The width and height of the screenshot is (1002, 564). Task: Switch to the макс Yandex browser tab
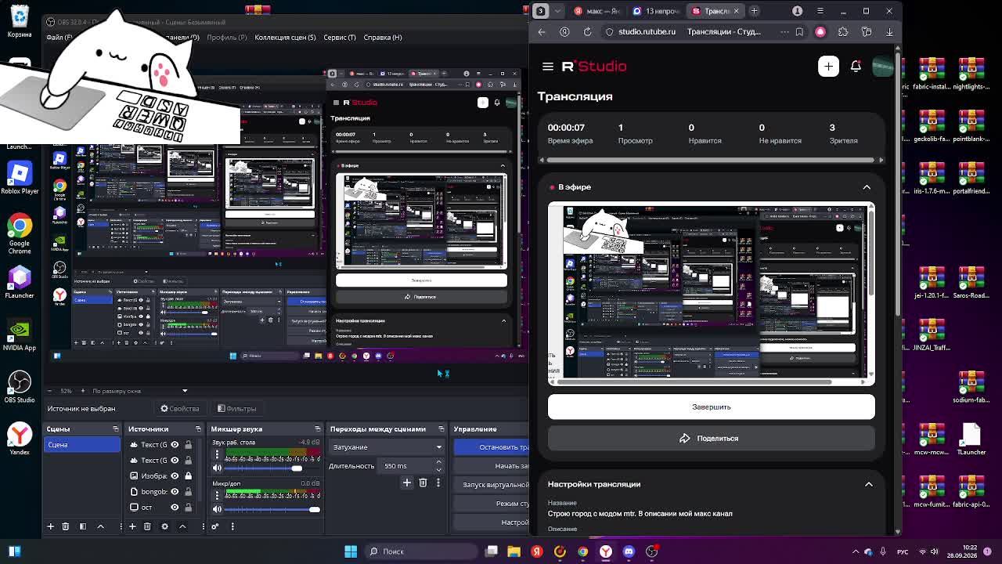[599, 11]
